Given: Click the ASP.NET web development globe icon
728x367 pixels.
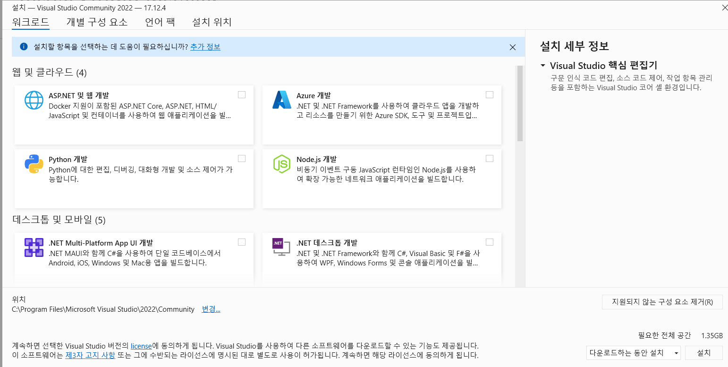Looking at the screenshot, I should click(34, 100).
